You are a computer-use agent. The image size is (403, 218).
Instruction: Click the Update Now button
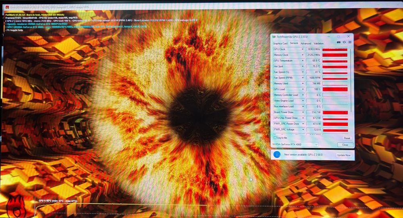(x=344, y=155)
